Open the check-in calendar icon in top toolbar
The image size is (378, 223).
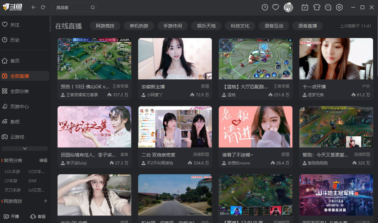click(x=305, y=7)
